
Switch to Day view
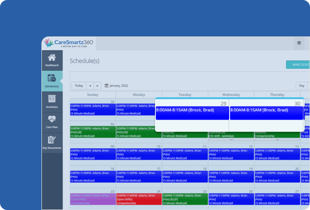coord(302,86)
